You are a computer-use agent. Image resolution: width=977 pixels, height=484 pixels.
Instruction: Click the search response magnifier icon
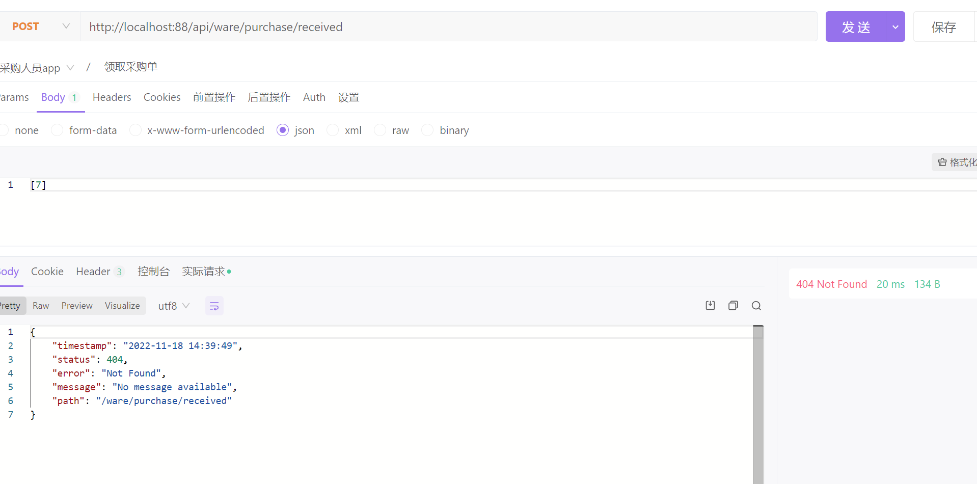pos(756,306)
